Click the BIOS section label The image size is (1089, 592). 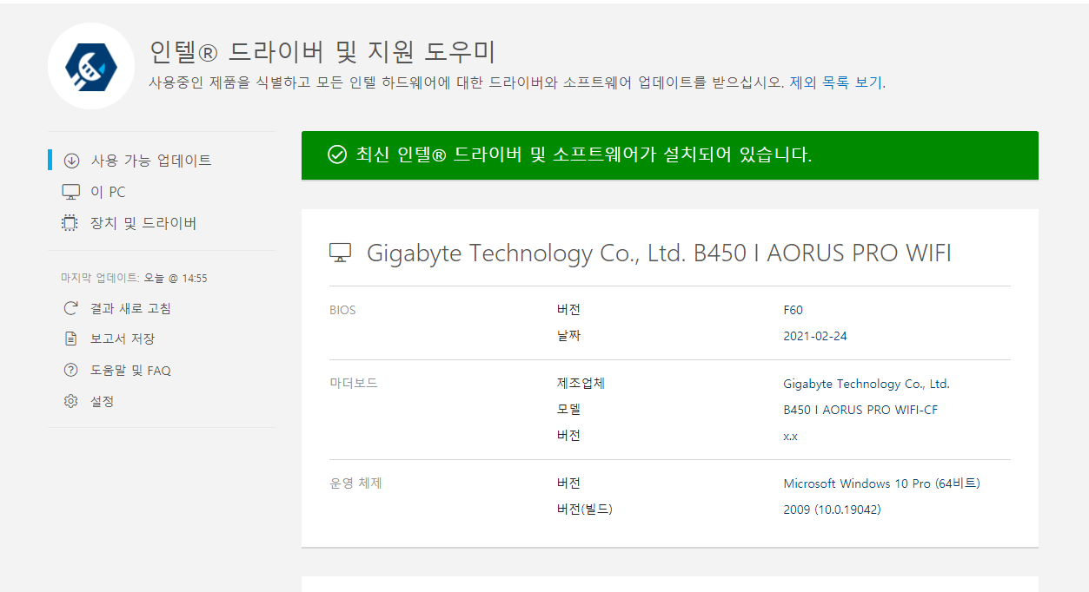tap(342, 310)
